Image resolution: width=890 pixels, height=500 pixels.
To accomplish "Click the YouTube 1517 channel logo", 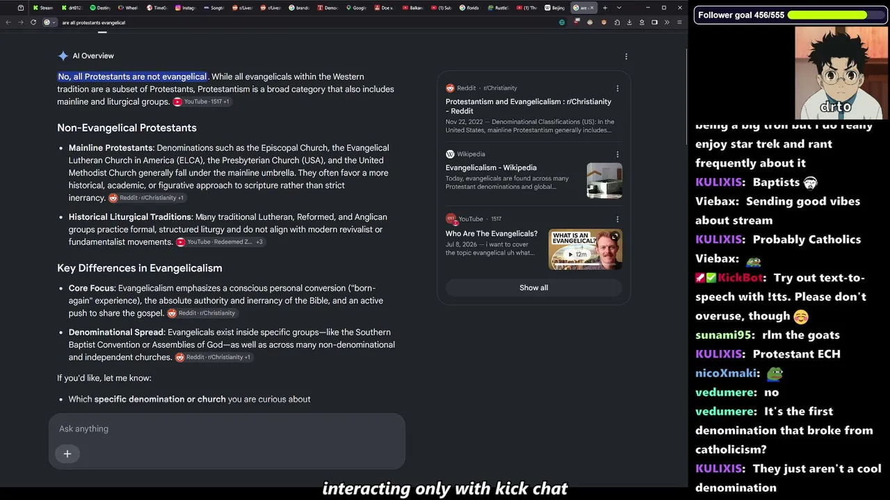I will click(x=451, y=219).
